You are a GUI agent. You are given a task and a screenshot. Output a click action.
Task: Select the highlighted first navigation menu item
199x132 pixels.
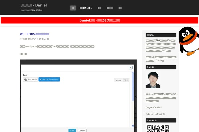73,8
